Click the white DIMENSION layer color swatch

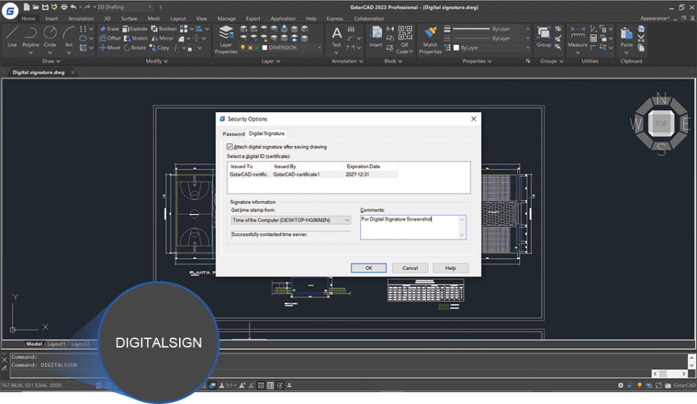tap(264, 47)
